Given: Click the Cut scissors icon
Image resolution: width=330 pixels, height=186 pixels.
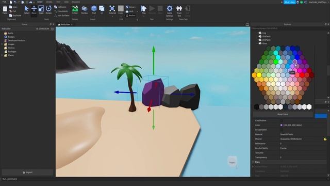Looking at the screenshot, I should (11, 11).
